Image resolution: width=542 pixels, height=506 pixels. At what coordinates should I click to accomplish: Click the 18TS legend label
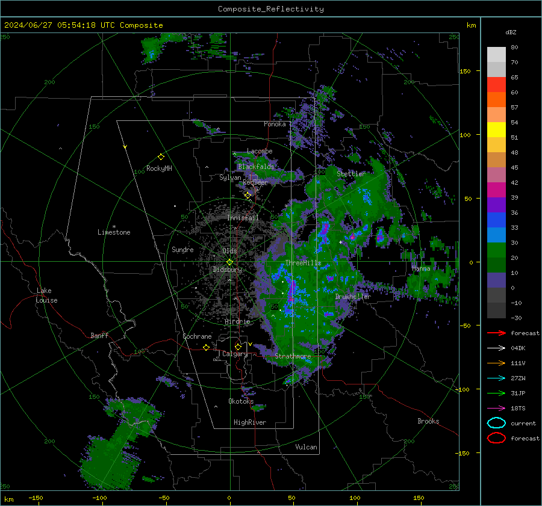[518, 409]
